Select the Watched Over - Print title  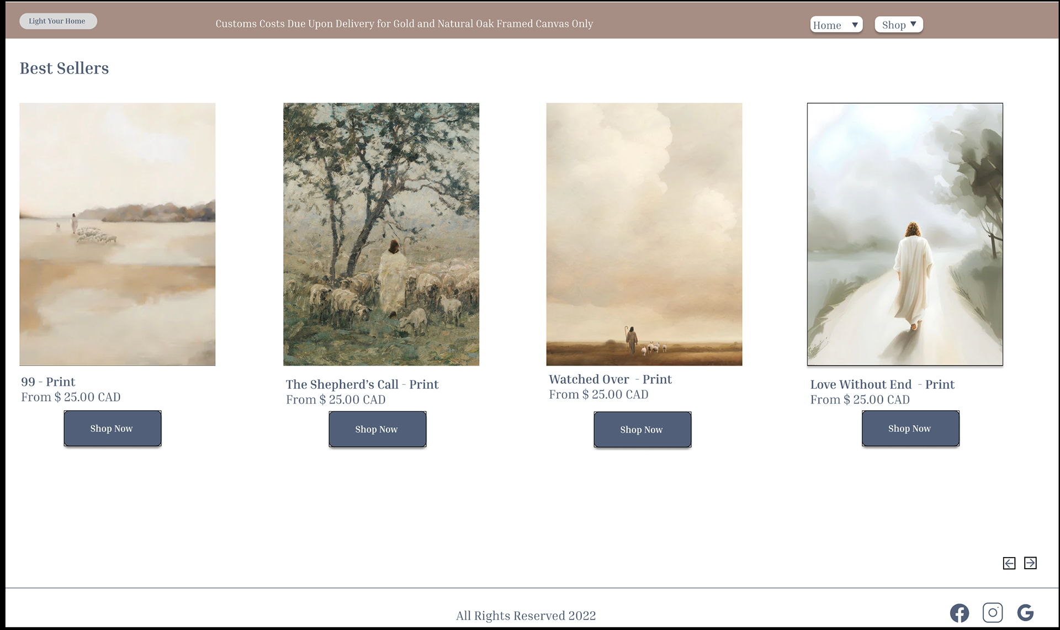tap(610, 380)
